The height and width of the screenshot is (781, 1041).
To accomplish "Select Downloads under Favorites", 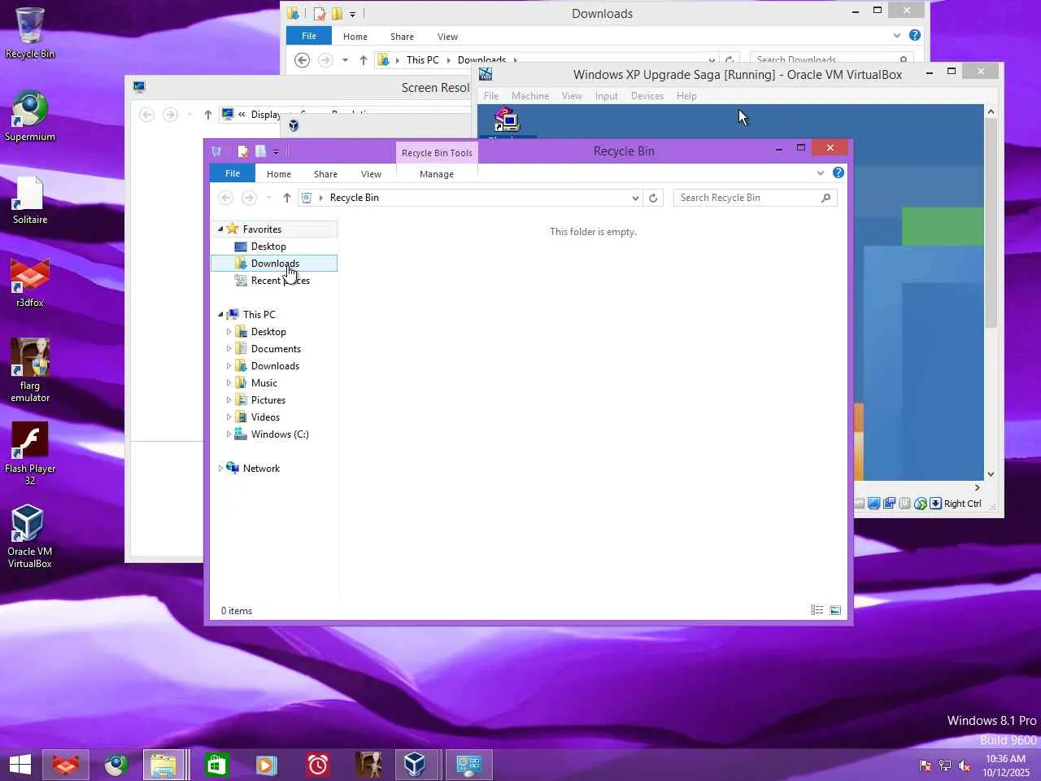I will point(274,264).
